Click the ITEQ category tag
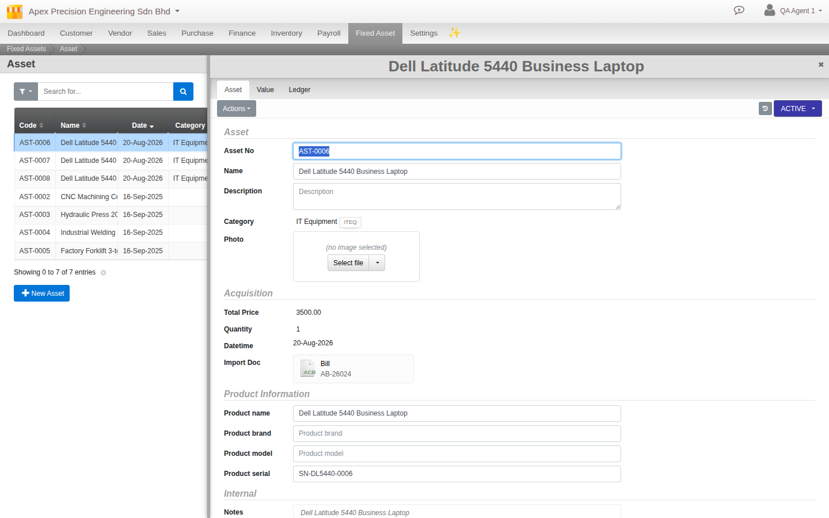This screenshot has height=518, width=829. click(x=350, y=222)
